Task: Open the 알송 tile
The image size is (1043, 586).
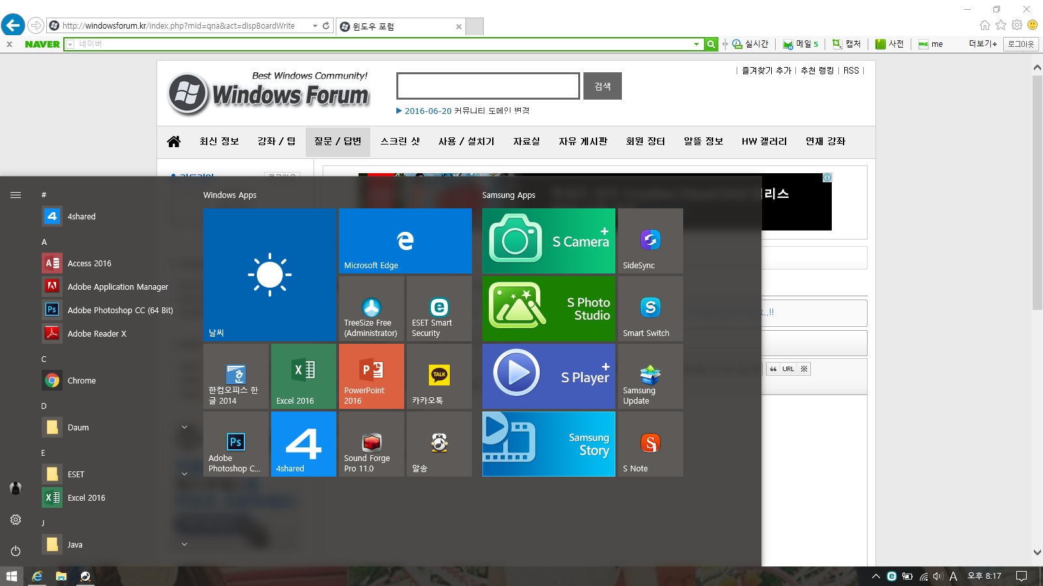Action: pos(439,444)
